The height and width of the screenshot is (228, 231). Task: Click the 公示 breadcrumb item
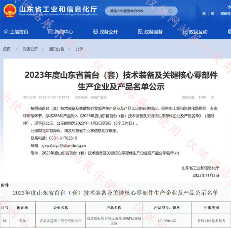click(x=79, y=49)
